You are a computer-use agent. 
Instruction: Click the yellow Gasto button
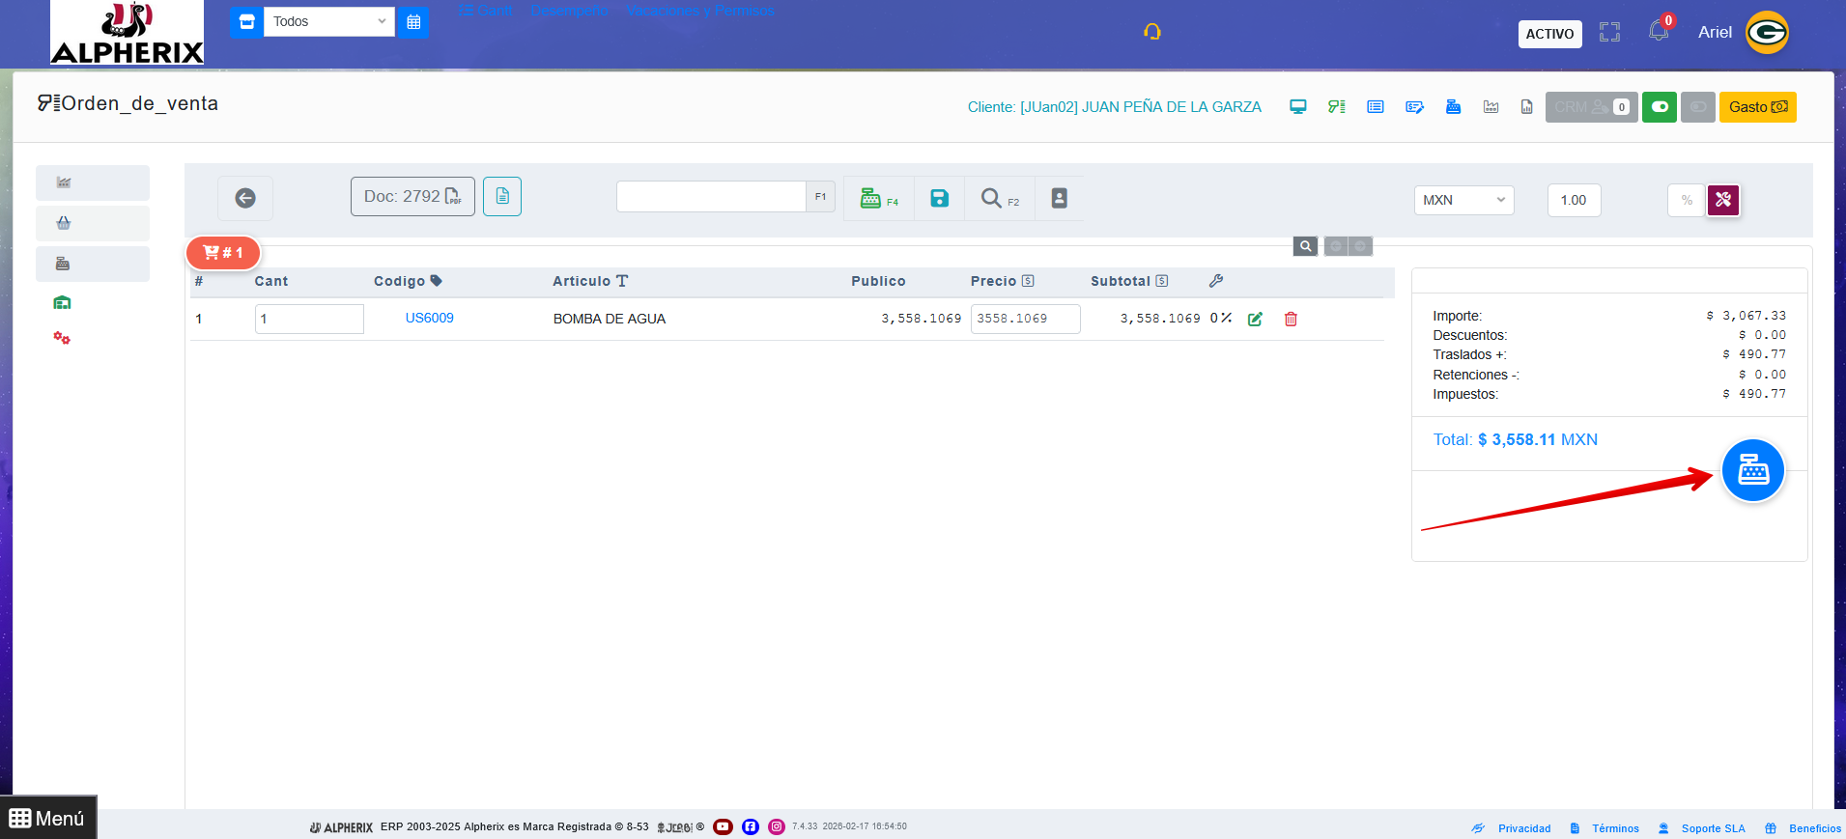[1757, 107]
